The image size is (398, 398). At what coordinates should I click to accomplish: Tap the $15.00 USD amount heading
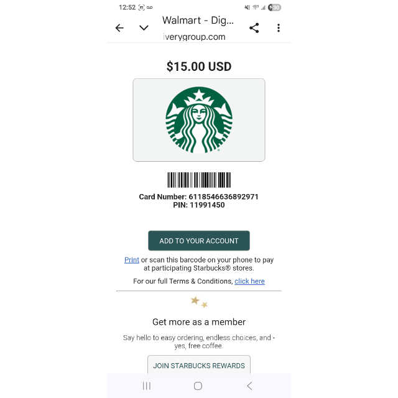point(199,67)
